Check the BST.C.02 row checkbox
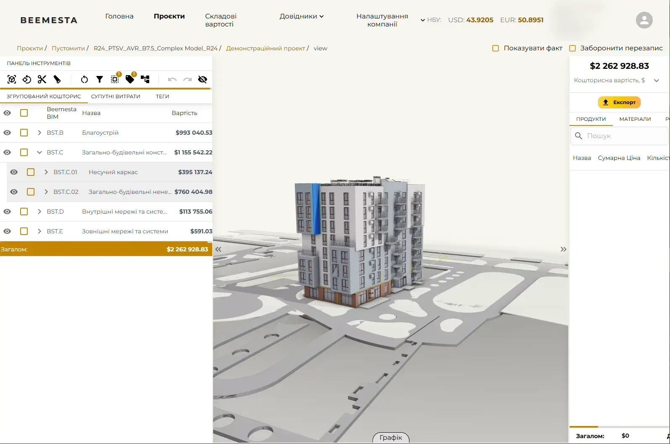 tap(31, 192)
